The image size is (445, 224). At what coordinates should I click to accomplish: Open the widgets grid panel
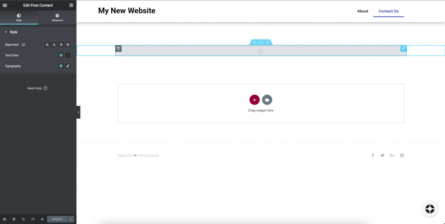point(71,5)
